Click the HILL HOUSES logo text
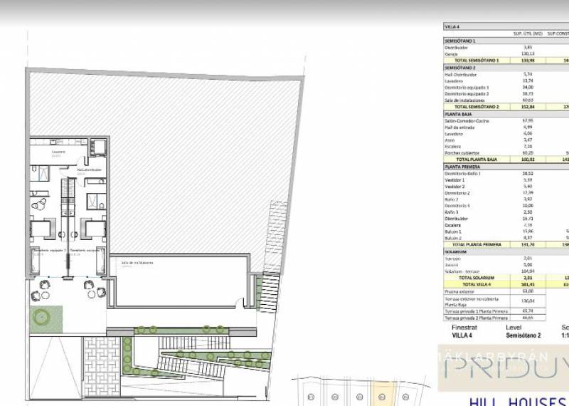This screenshot has width=569, height=406. click(x=517, y=399)
